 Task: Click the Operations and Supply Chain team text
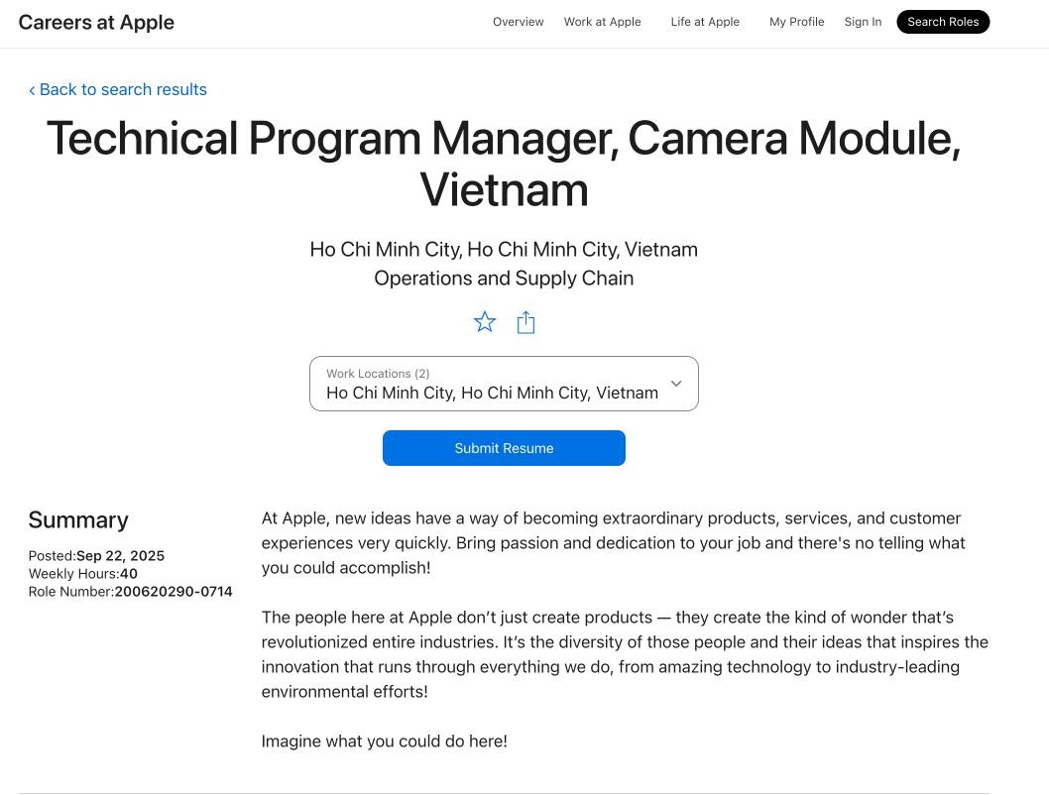pos(504,279)
